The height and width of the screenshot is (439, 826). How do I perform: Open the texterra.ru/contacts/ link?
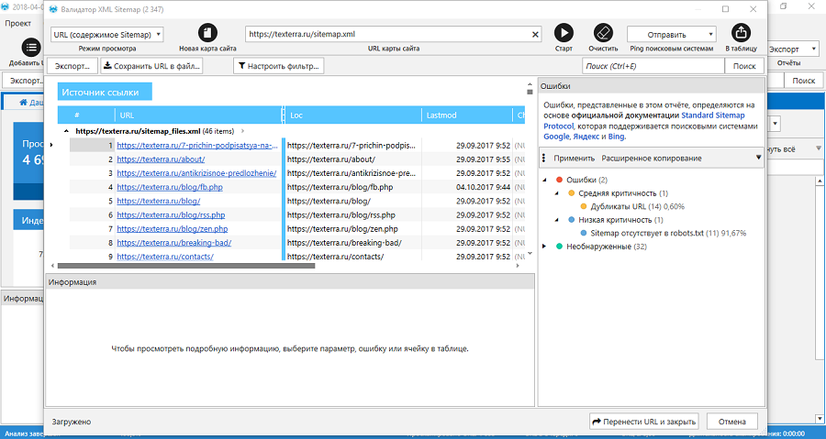tap(165, 257)
